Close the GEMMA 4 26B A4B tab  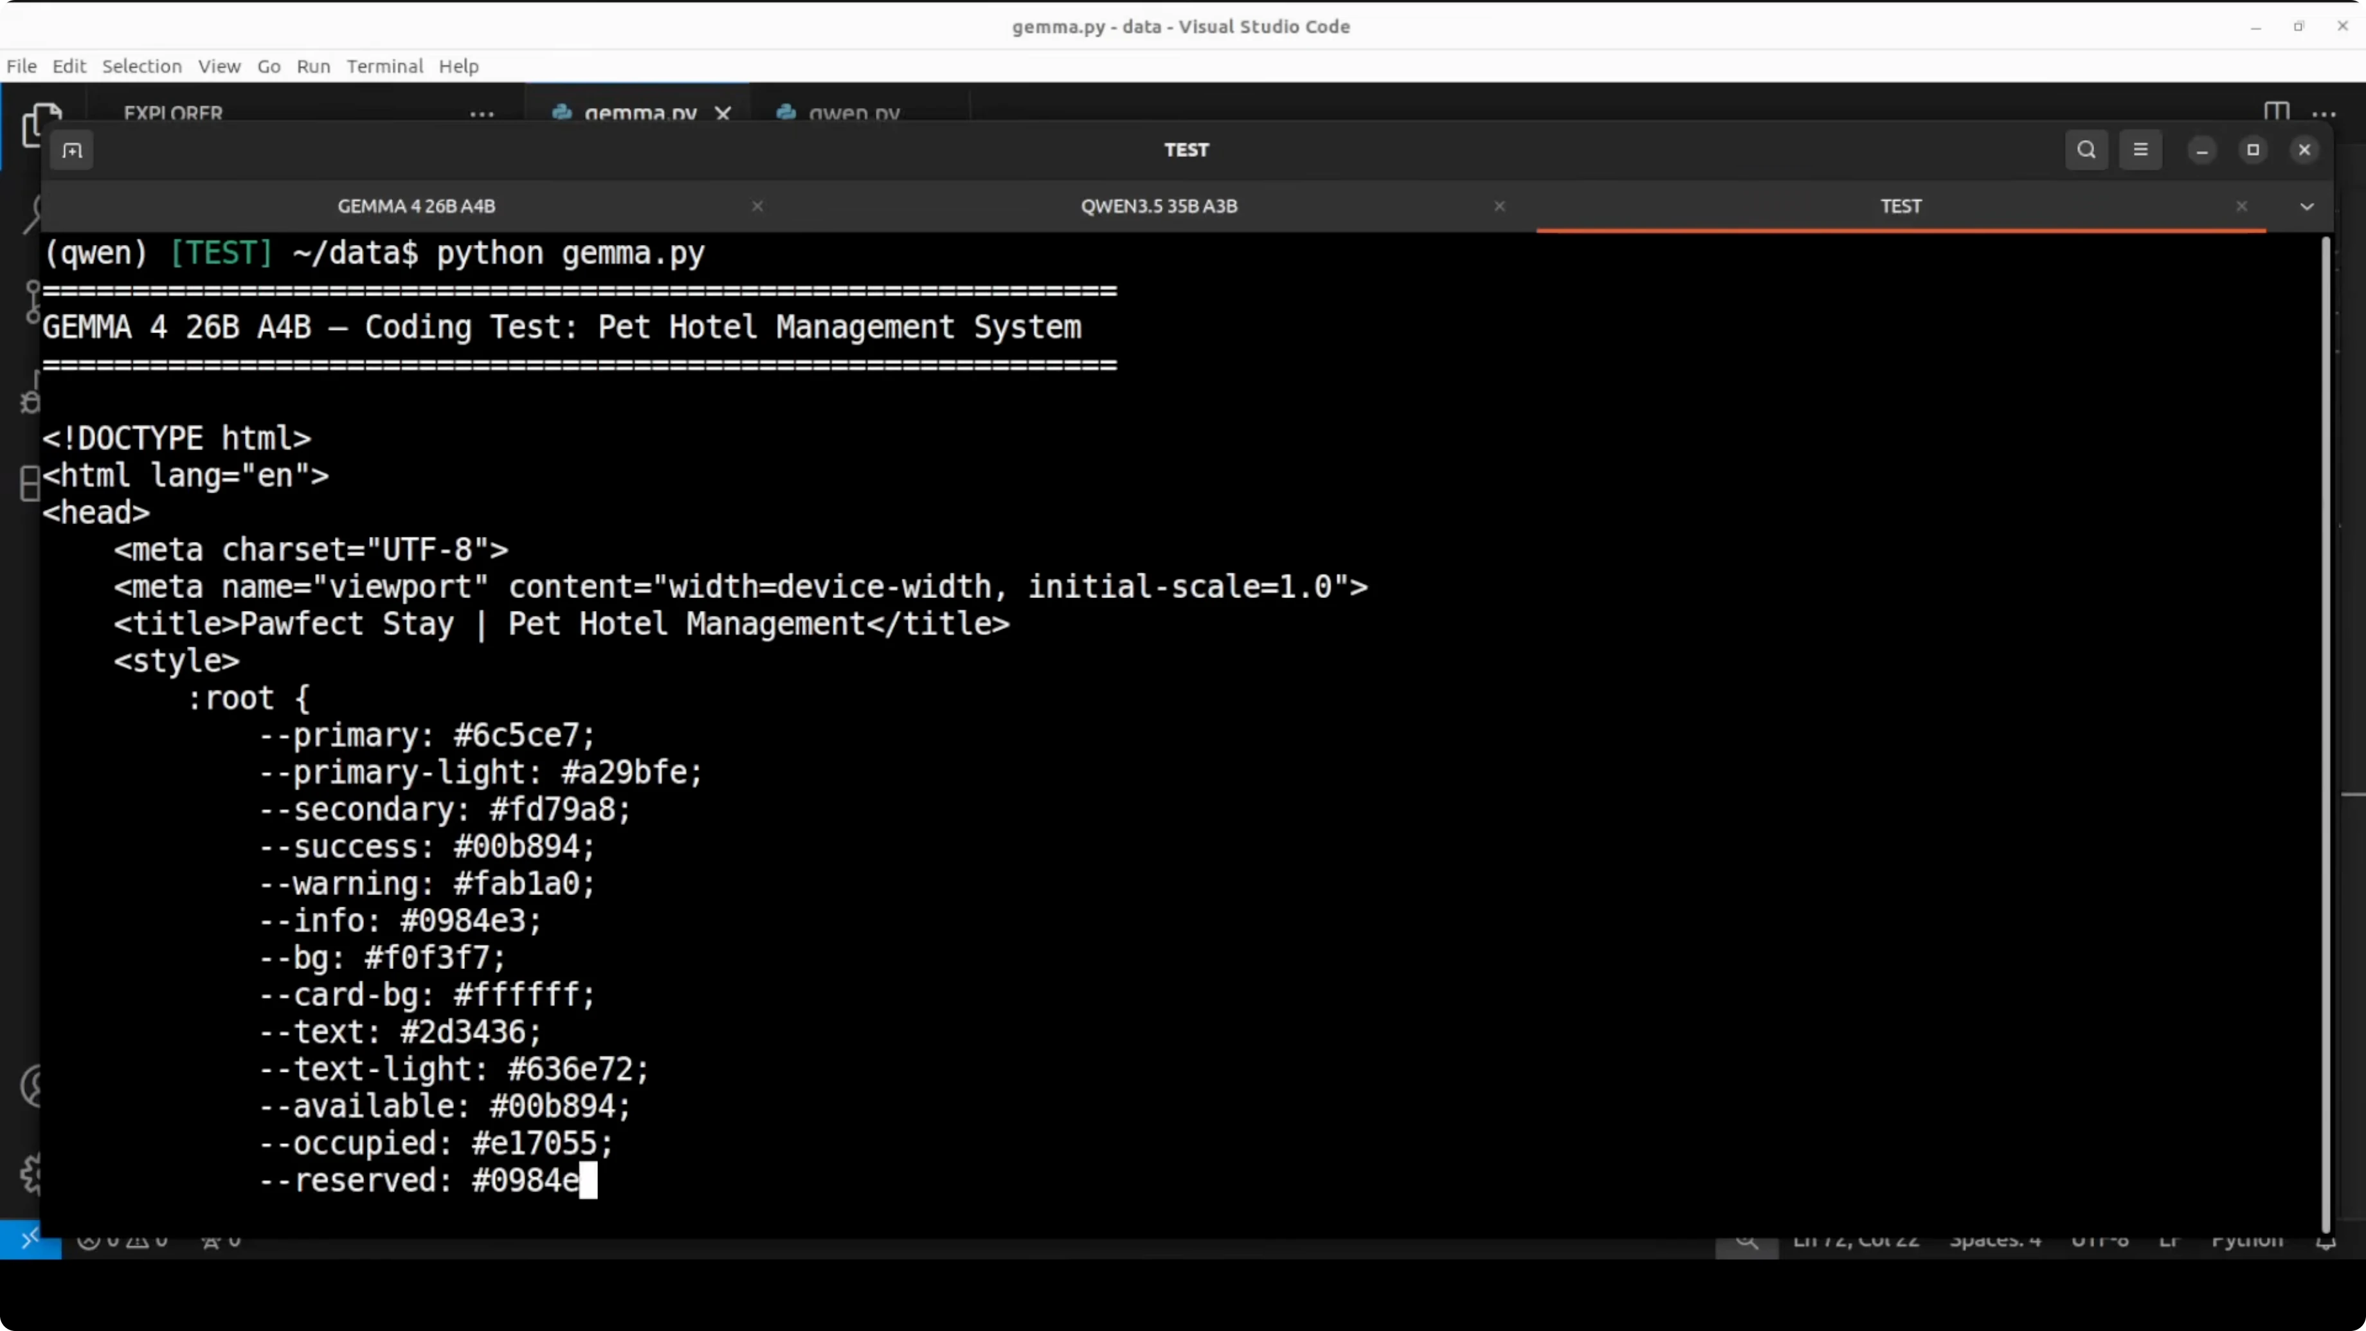tap(757, 206)
